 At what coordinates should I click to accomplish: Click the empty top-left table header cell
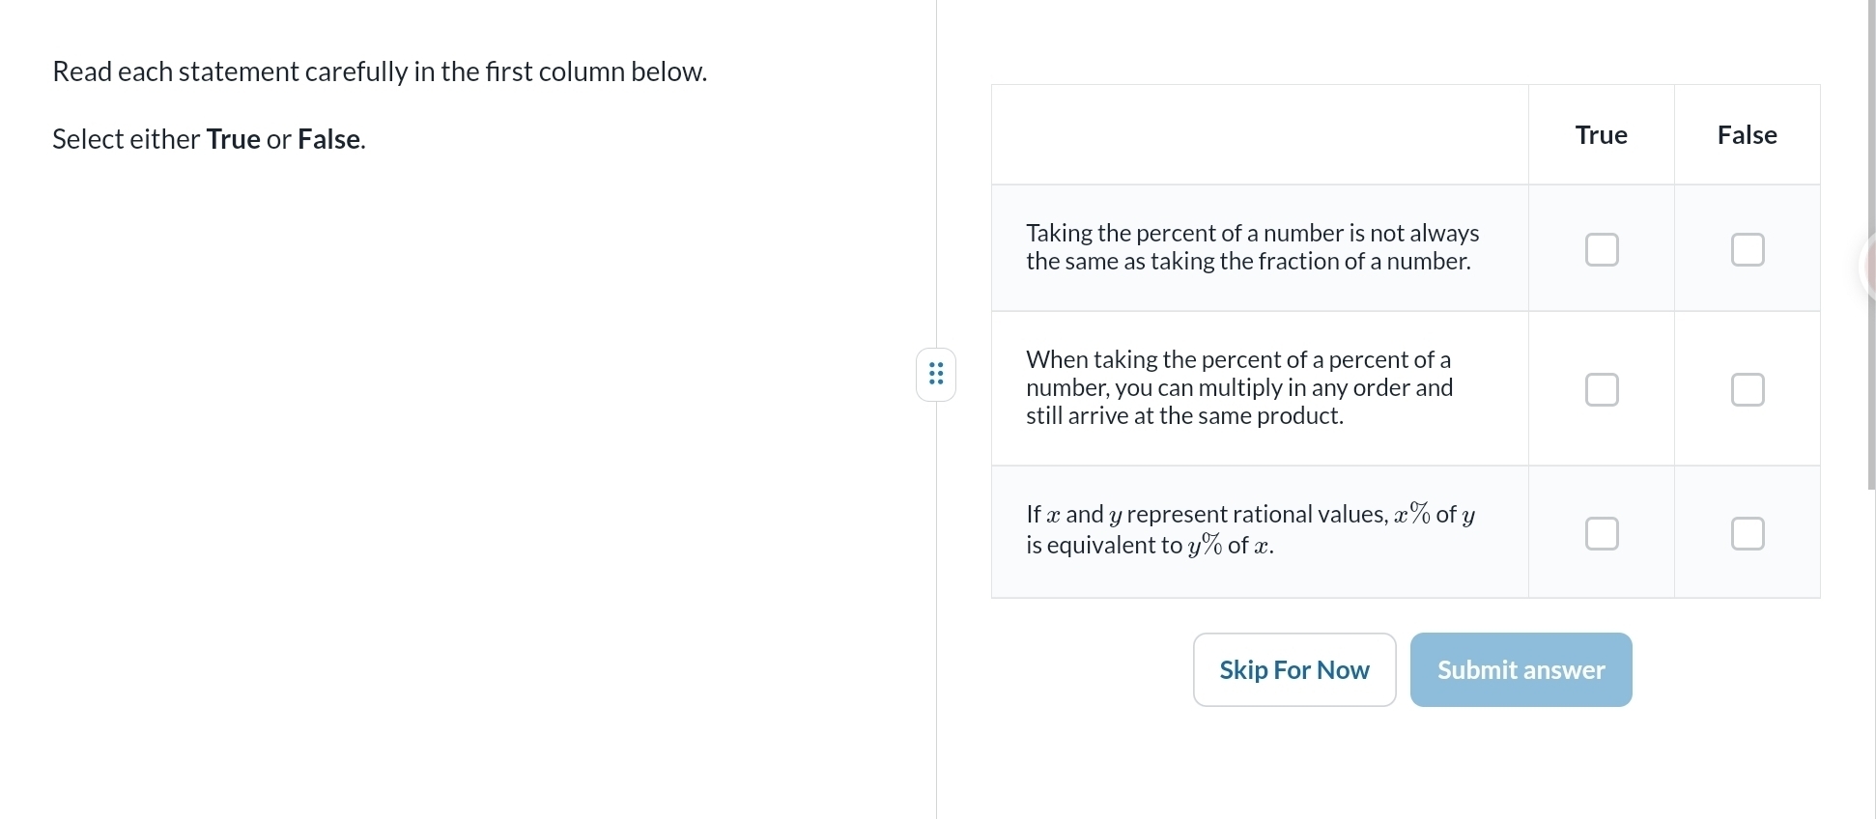coord(1260,135)
